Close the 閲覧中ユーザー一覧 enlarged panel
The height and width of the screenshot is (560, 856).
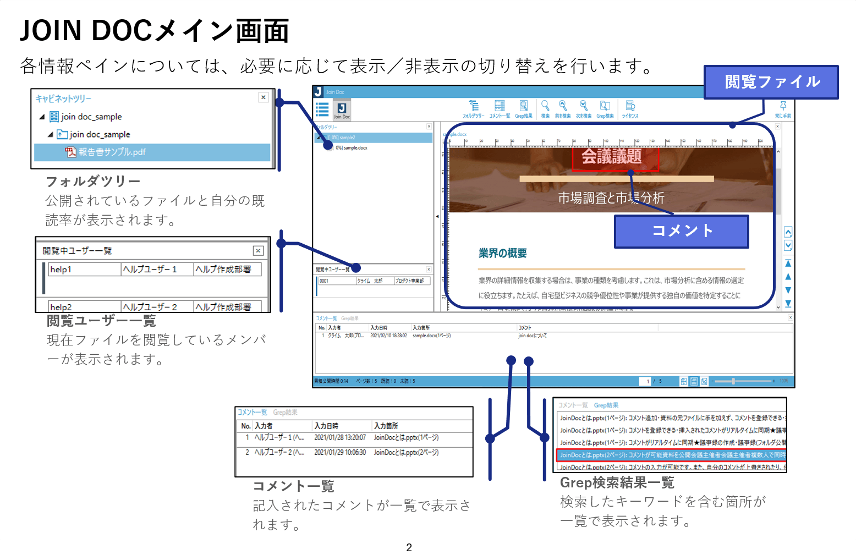coord(258,251)
